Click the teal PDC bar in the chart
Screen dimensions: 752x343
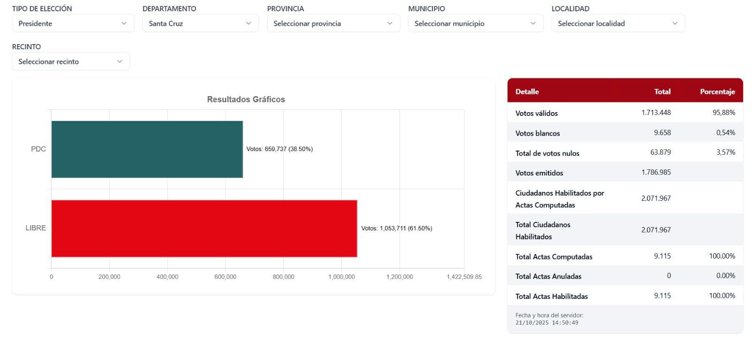pos(147,149)
